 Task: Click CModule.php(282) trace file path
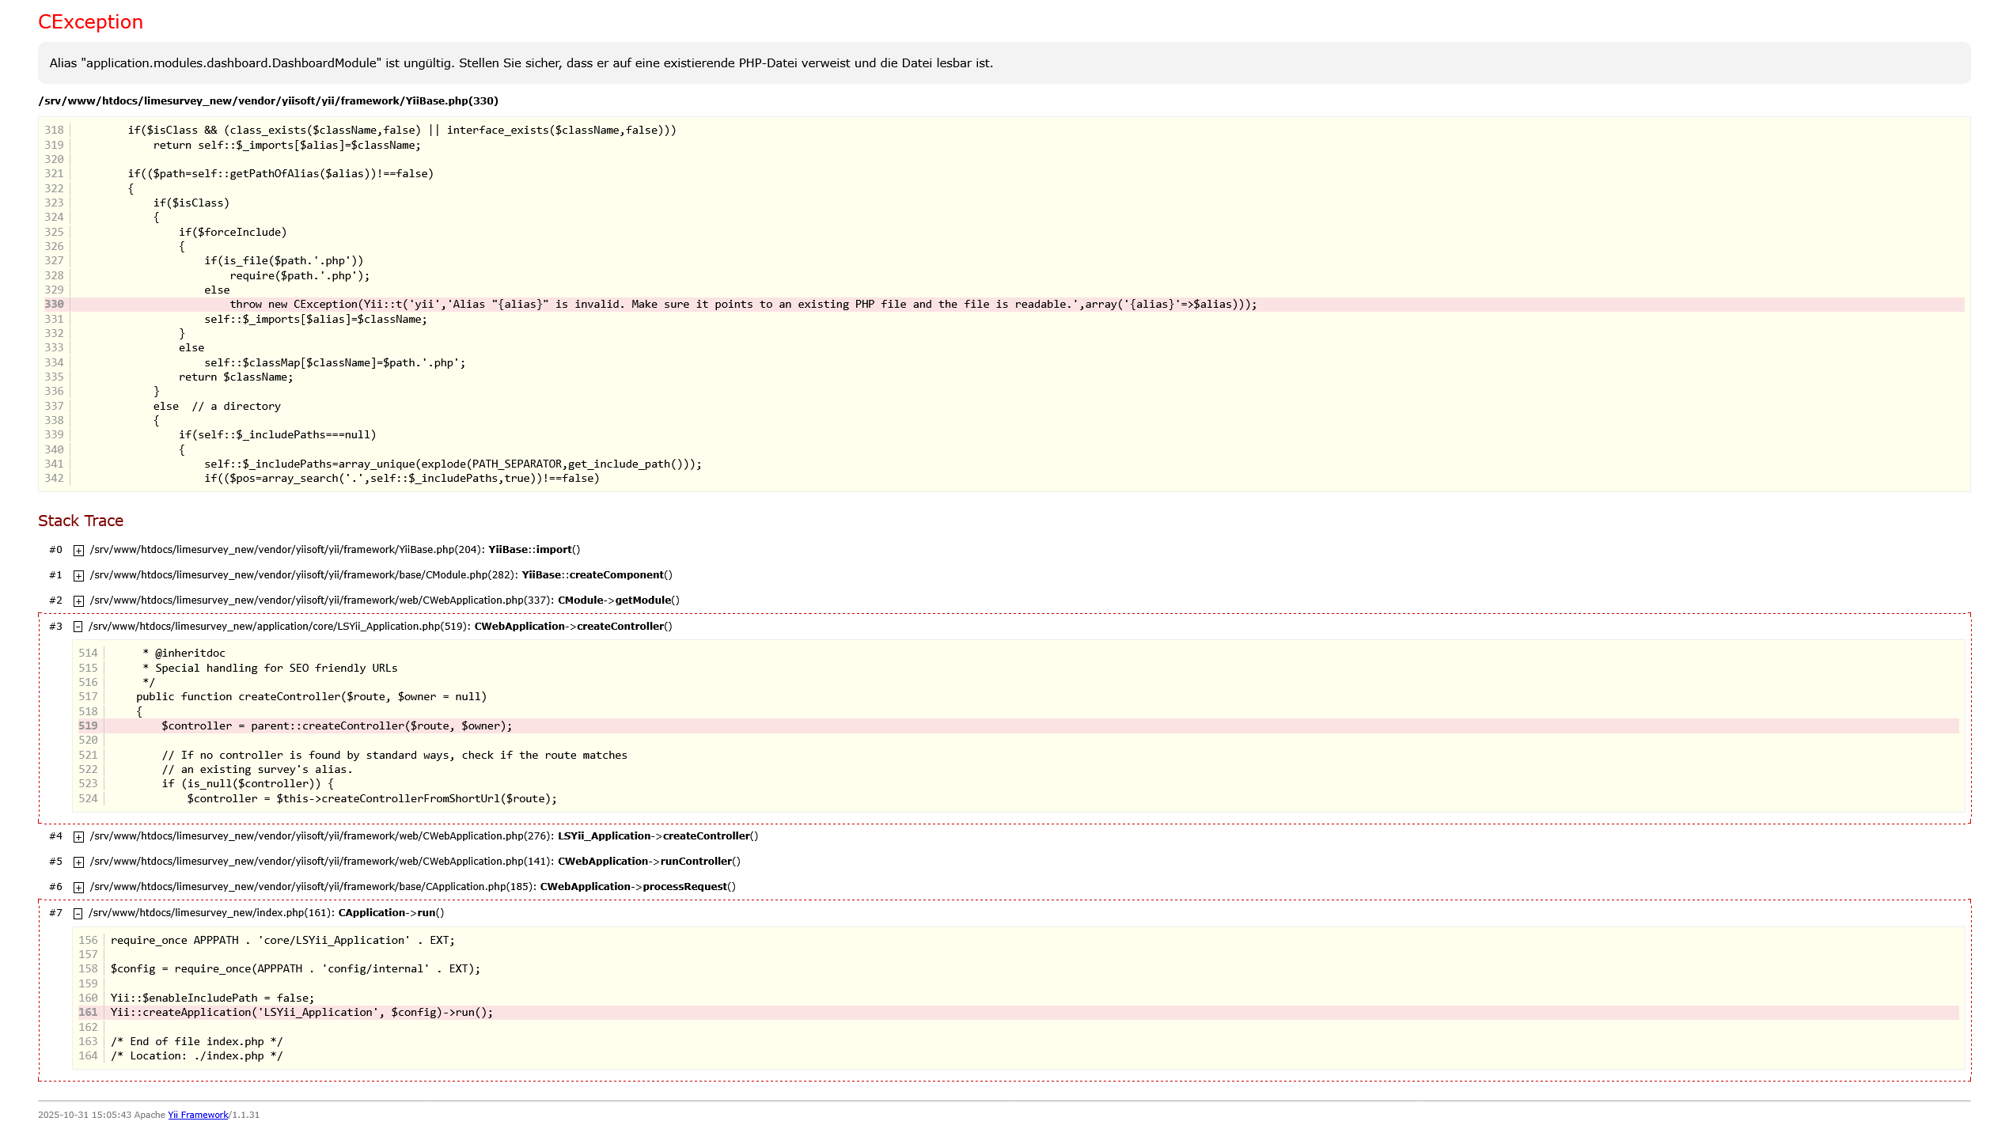pyautogui.click(x=301, y=575)
